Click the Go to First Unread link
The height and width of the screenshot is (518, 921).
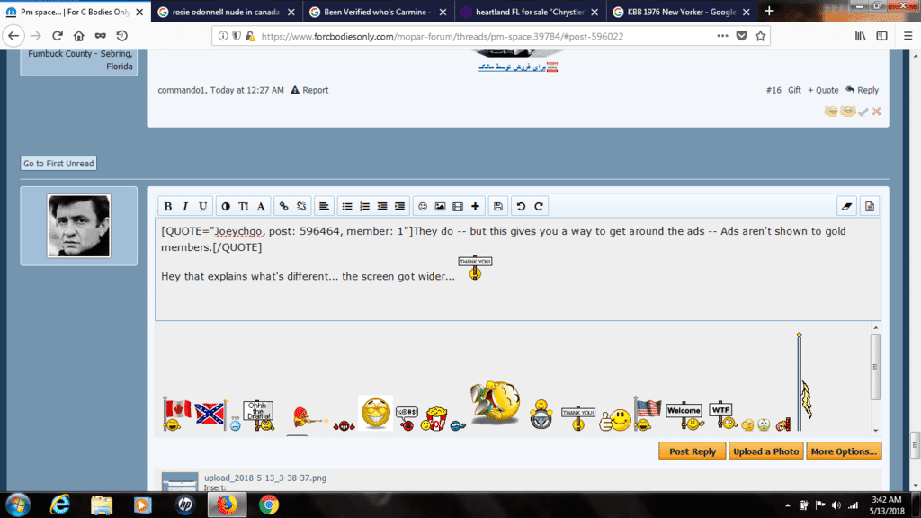coord(58,164)
